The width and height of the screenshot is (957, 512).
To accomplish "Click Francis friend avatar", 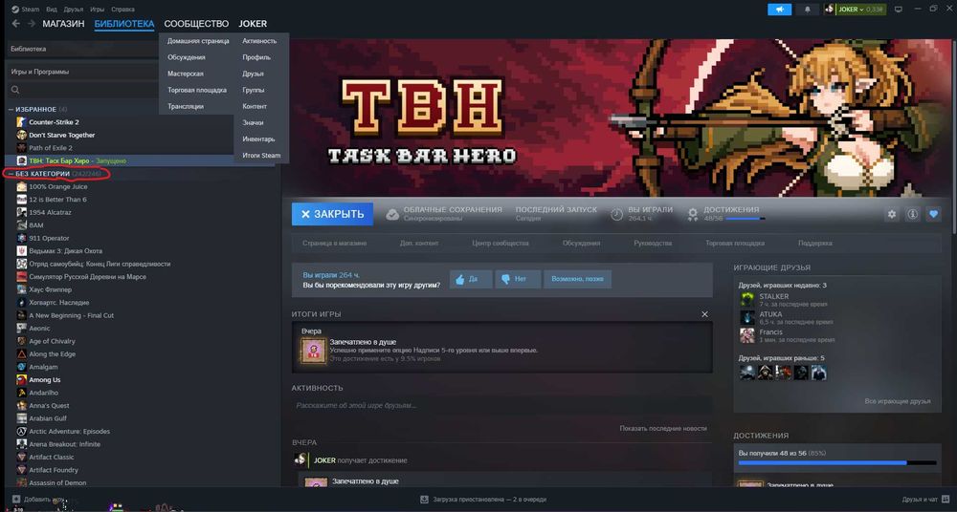I will point(747,335).
